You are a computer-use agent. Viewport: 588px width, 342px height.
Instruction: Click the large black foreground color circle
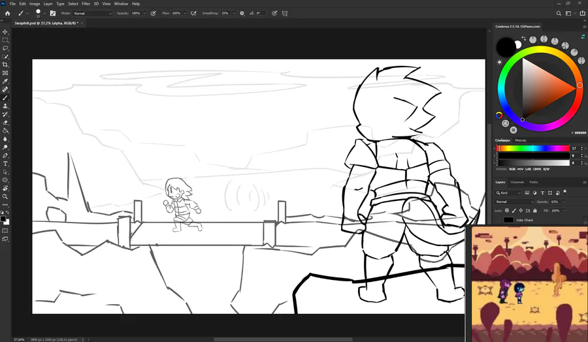click(506, 48)
